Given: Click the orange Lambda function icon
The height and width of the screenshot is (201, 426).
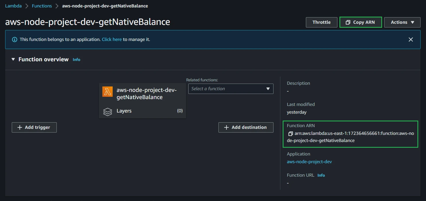Looking at the screenshot, I should click(x=108, y=92).
